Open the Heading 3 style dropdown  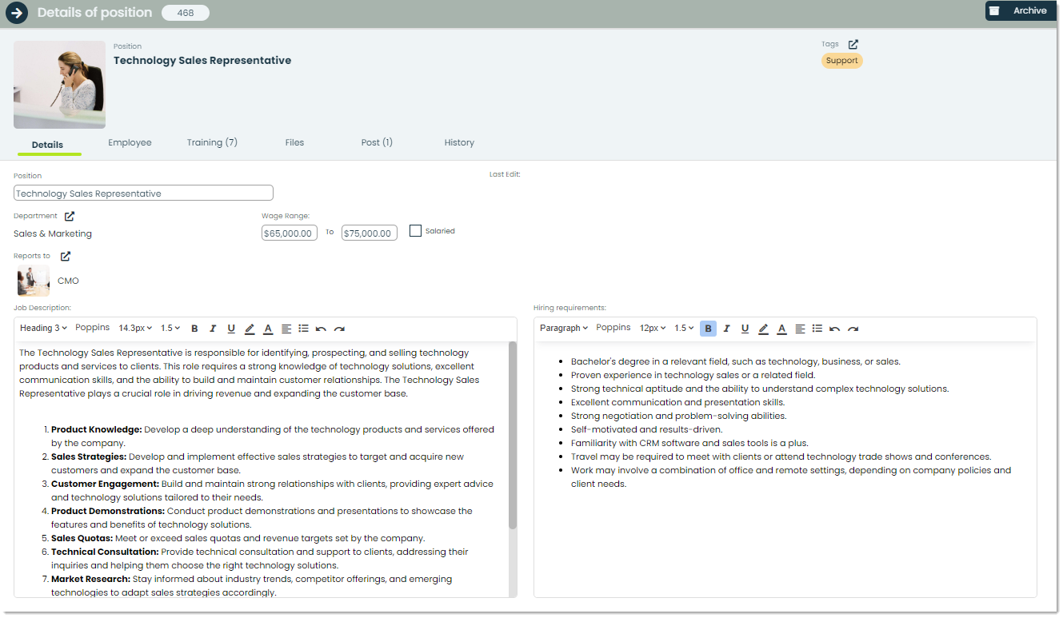click(x=43, y=328)
